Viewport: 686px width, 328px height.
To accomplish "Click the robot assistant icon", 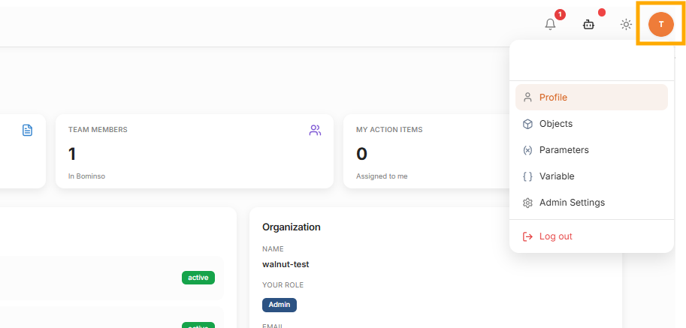I will 588,25.
